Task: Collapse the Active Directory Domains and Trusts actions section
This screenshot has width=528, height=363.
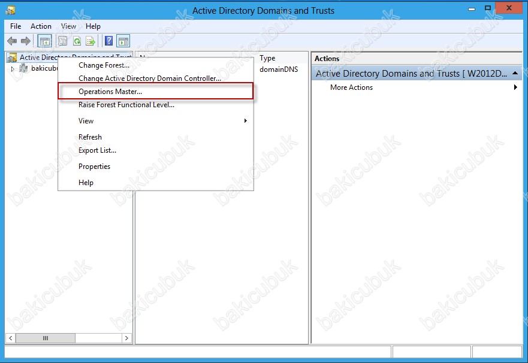Action: [x=515, y=73]
